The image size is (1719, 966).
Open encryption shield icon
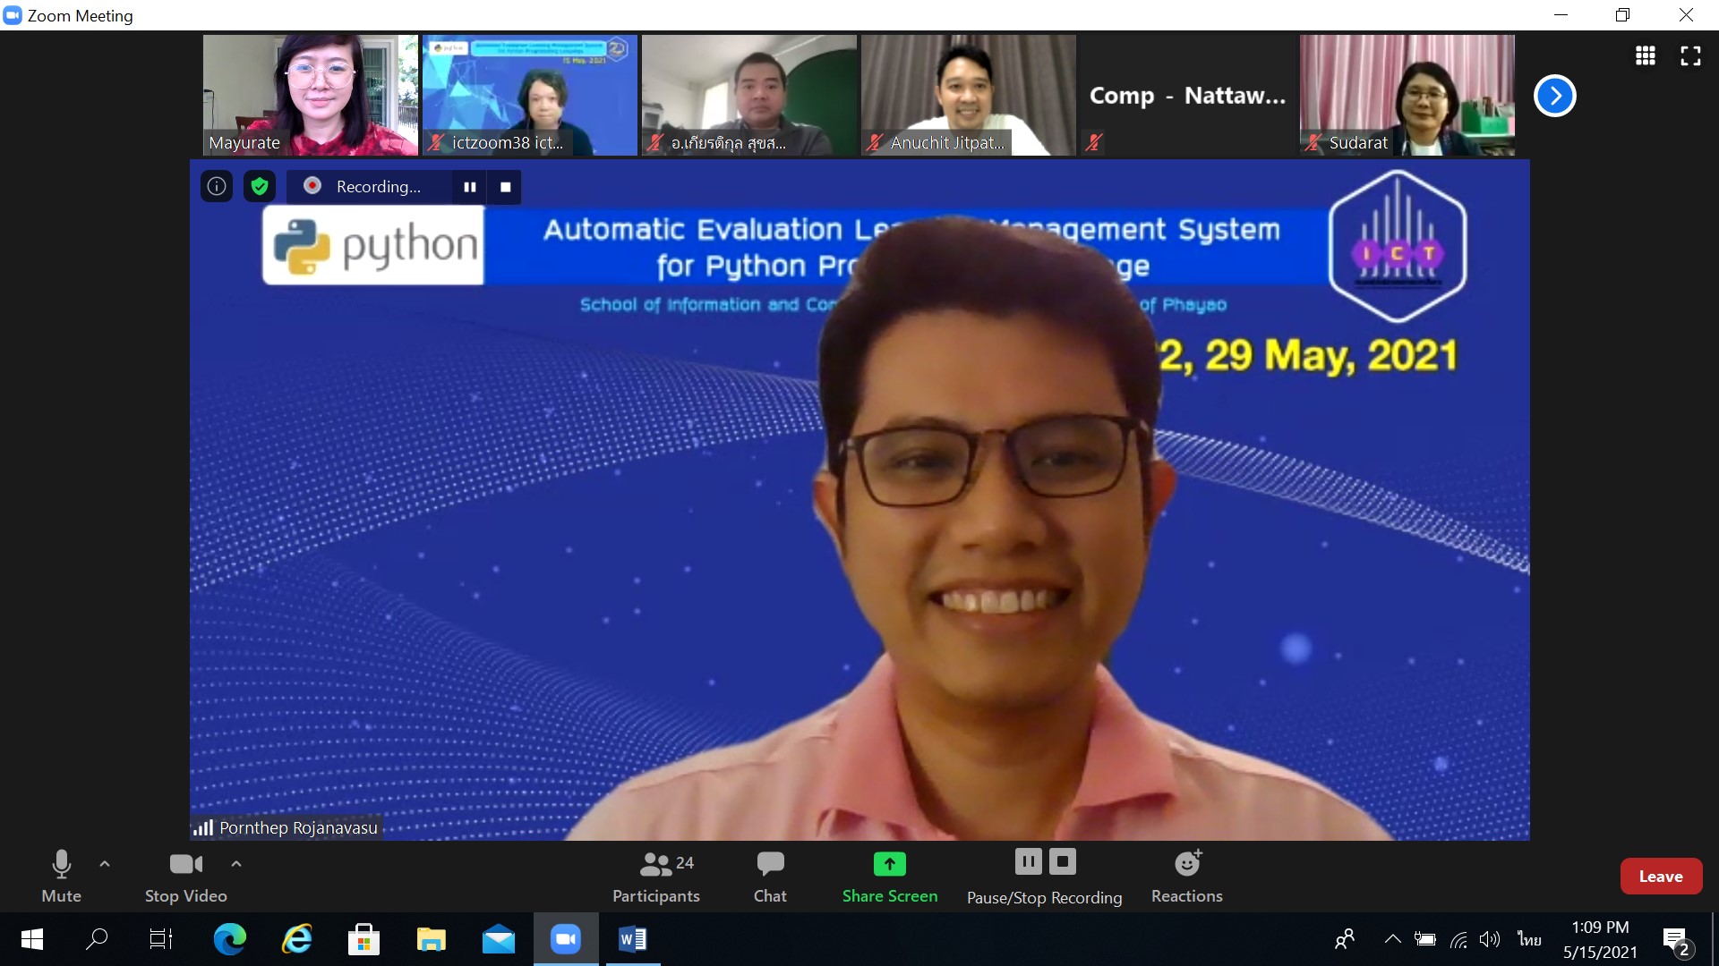coord(260,186)
